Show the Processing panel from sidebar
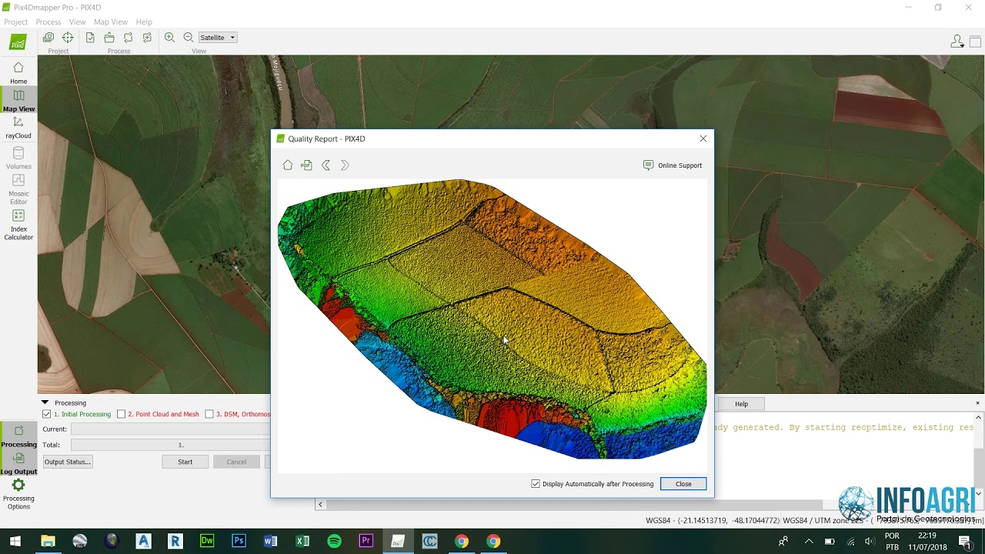 (18, 436)
